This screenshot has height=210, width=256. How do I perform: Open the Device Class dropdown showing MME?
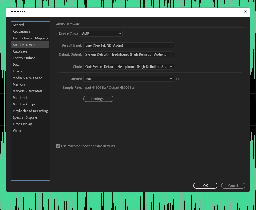(101, 34)
